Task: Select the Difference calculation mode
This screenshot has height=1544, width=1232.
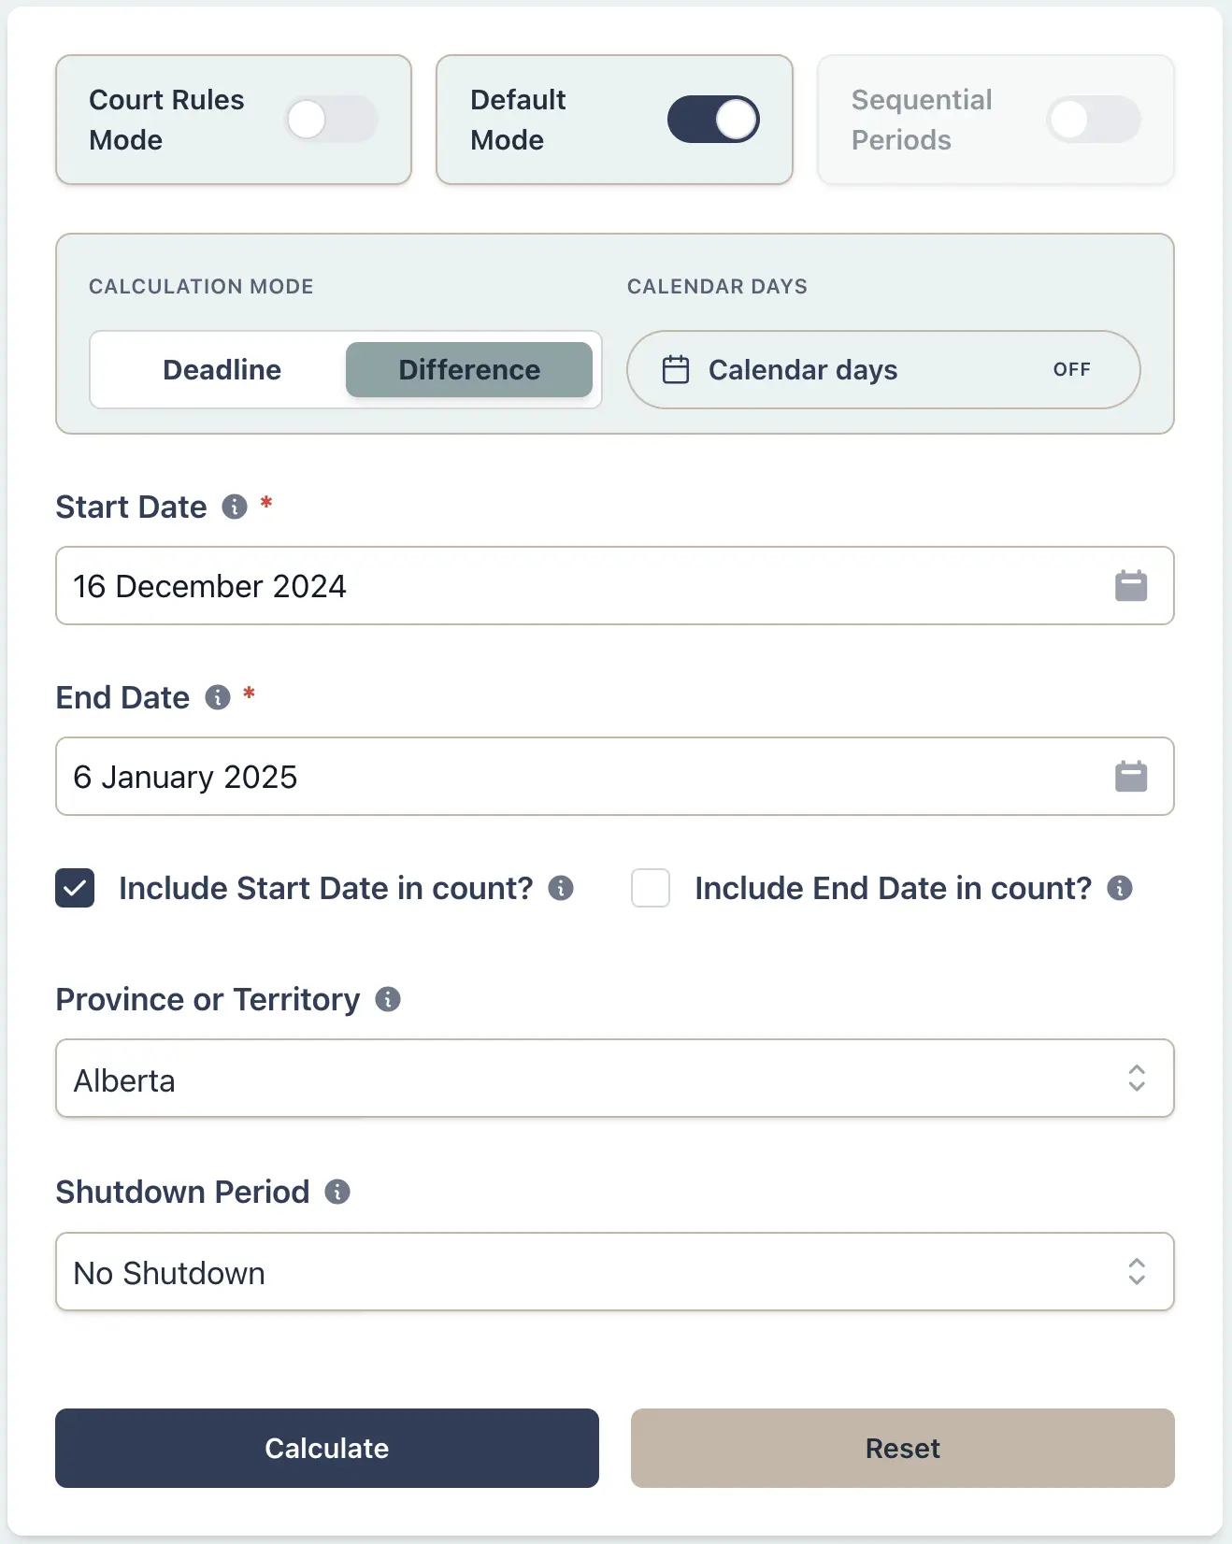Action: (469, 369)
